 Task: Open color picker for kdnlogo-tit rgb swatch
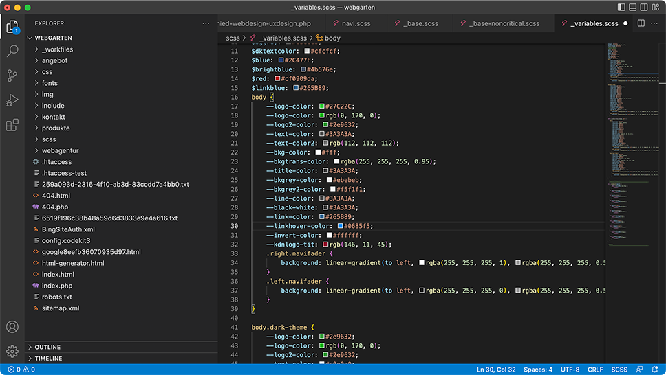click(x=325, y=245)
